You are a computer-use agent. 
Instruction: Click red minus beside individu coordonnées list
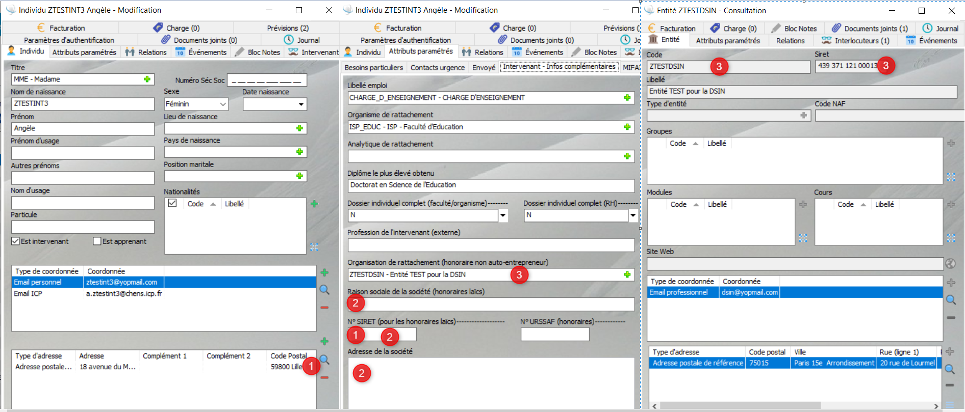point(324,308)
